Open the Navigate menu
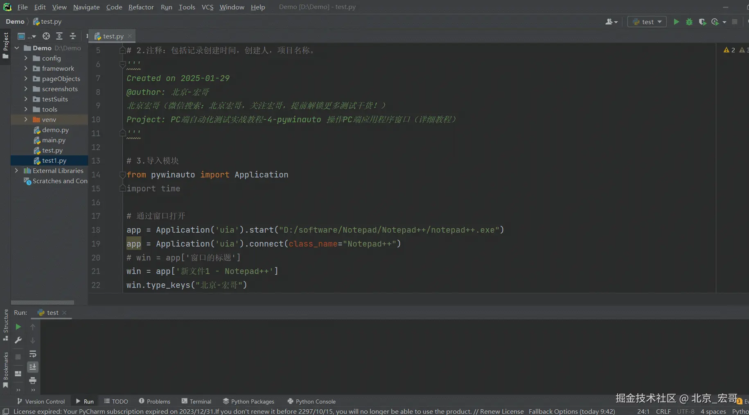 86,7
